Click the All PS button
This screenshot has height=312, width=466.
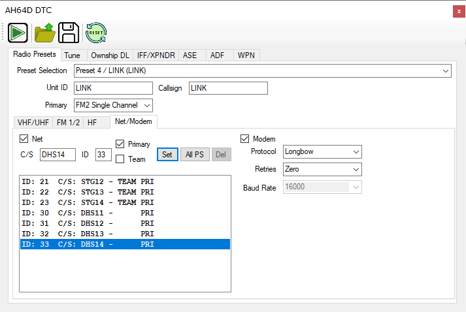click(195, 154)
